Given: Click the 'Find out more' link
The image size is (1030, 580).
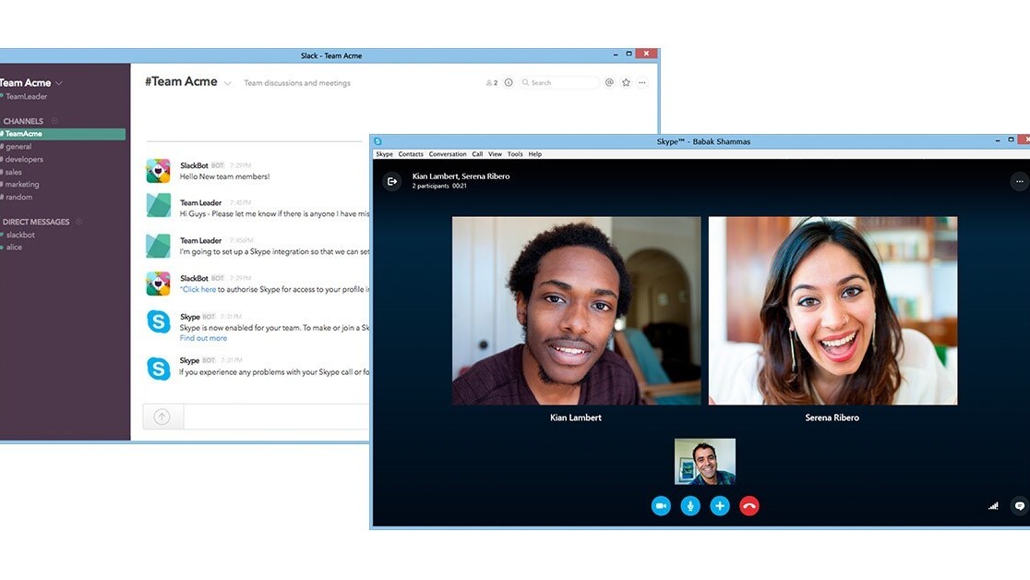Looking at the screenshot, I should pyautogui.click(x=203, y=338).
